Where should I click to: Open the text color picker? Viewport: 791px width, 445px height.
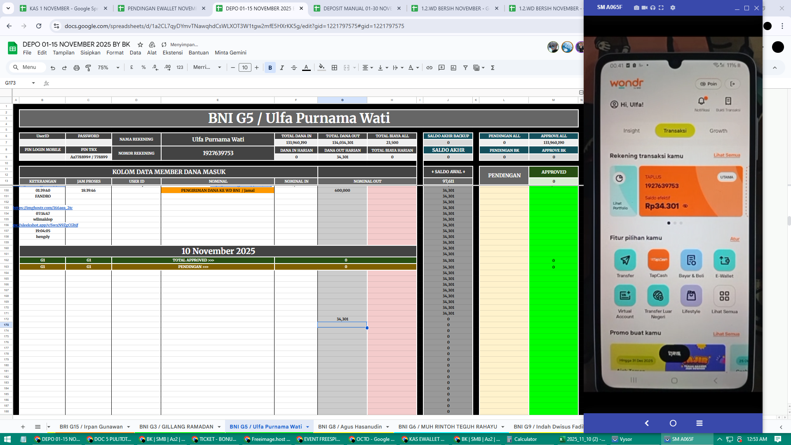tap(306, 68)
